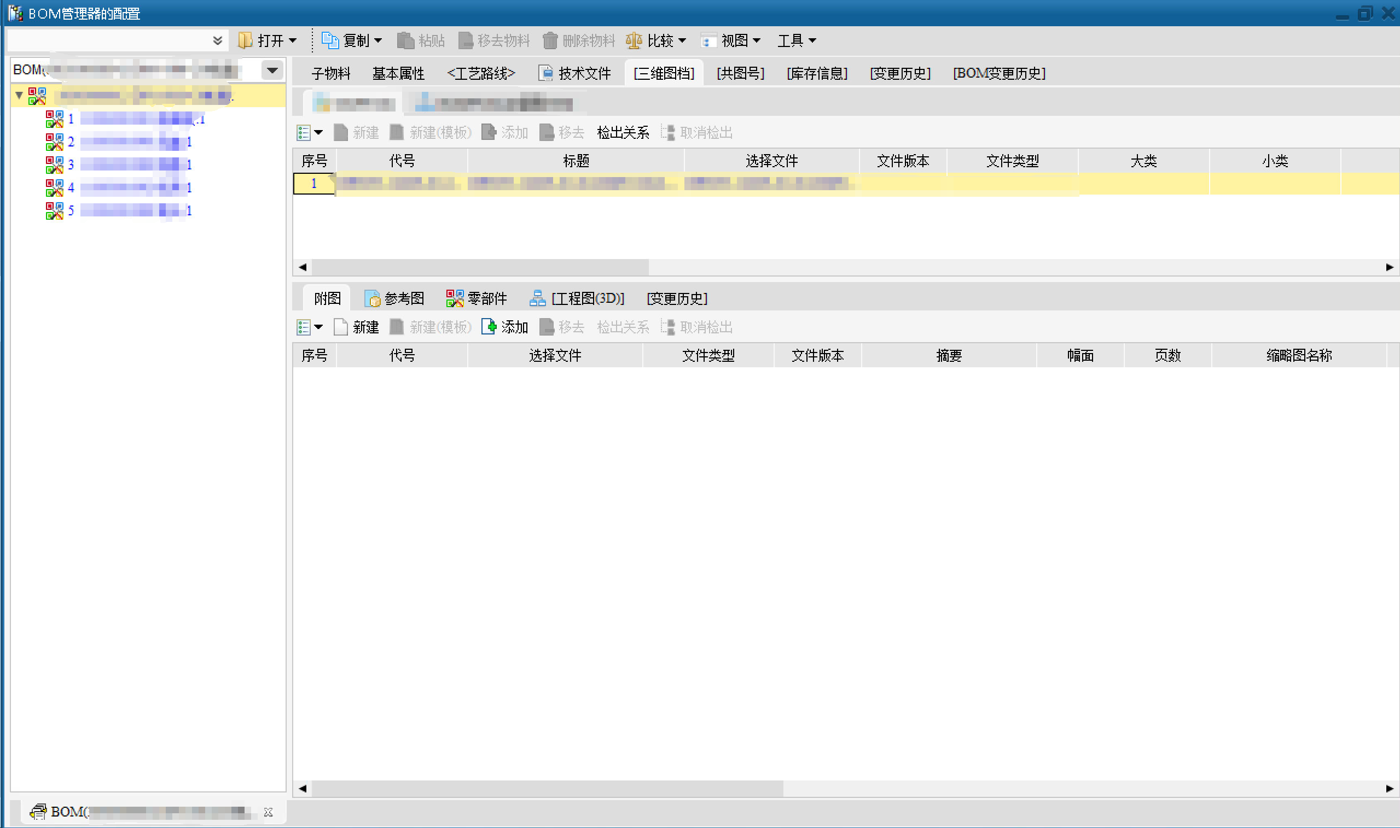
Task: Click the Compare (比较) scales icon
Action: click(634, 40)
